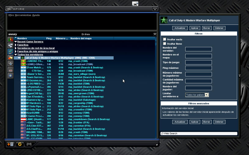Click Número mínimo de jugadores field
The width and height of the screenshot is (249, 155).
click(x=199, y=74)
